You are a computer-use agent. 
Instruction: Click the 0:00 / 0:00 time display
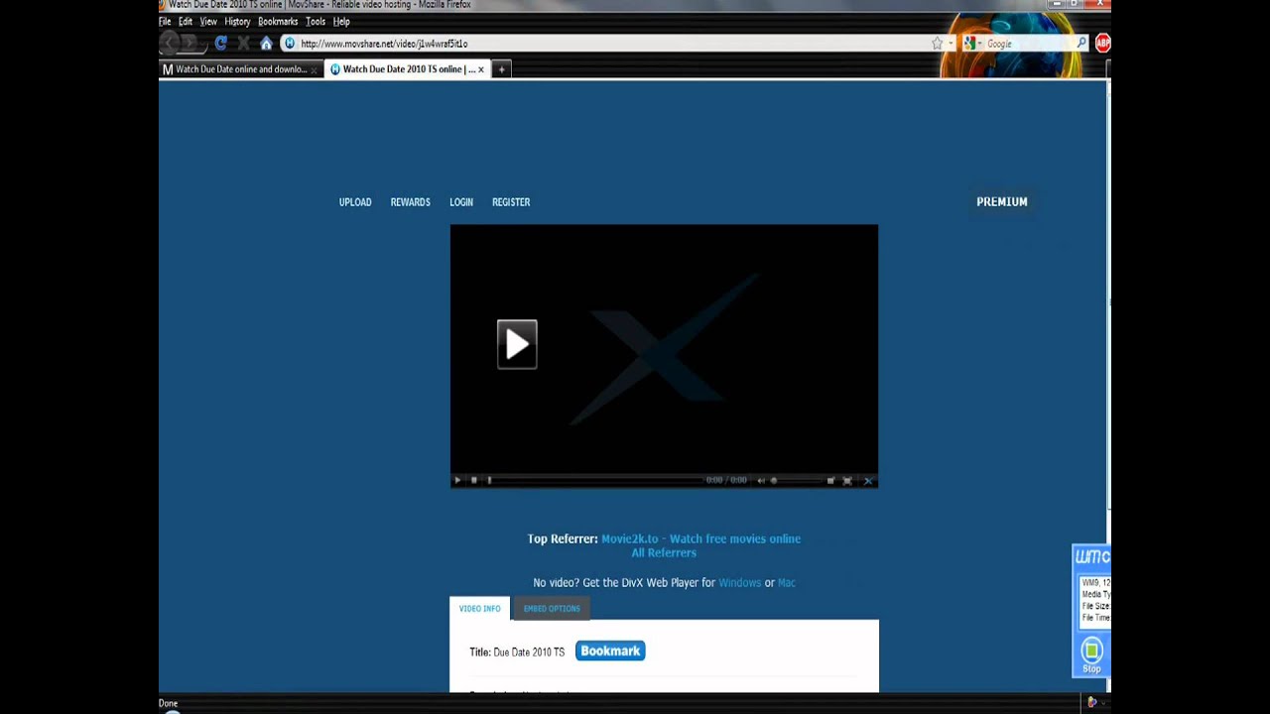pos(726,481)
